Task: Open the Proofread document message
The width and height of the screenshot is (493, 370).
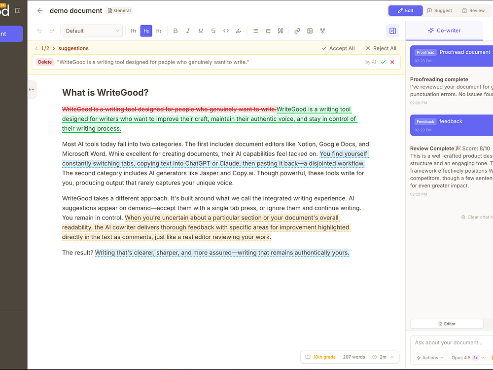Action: tap(452, 56)
